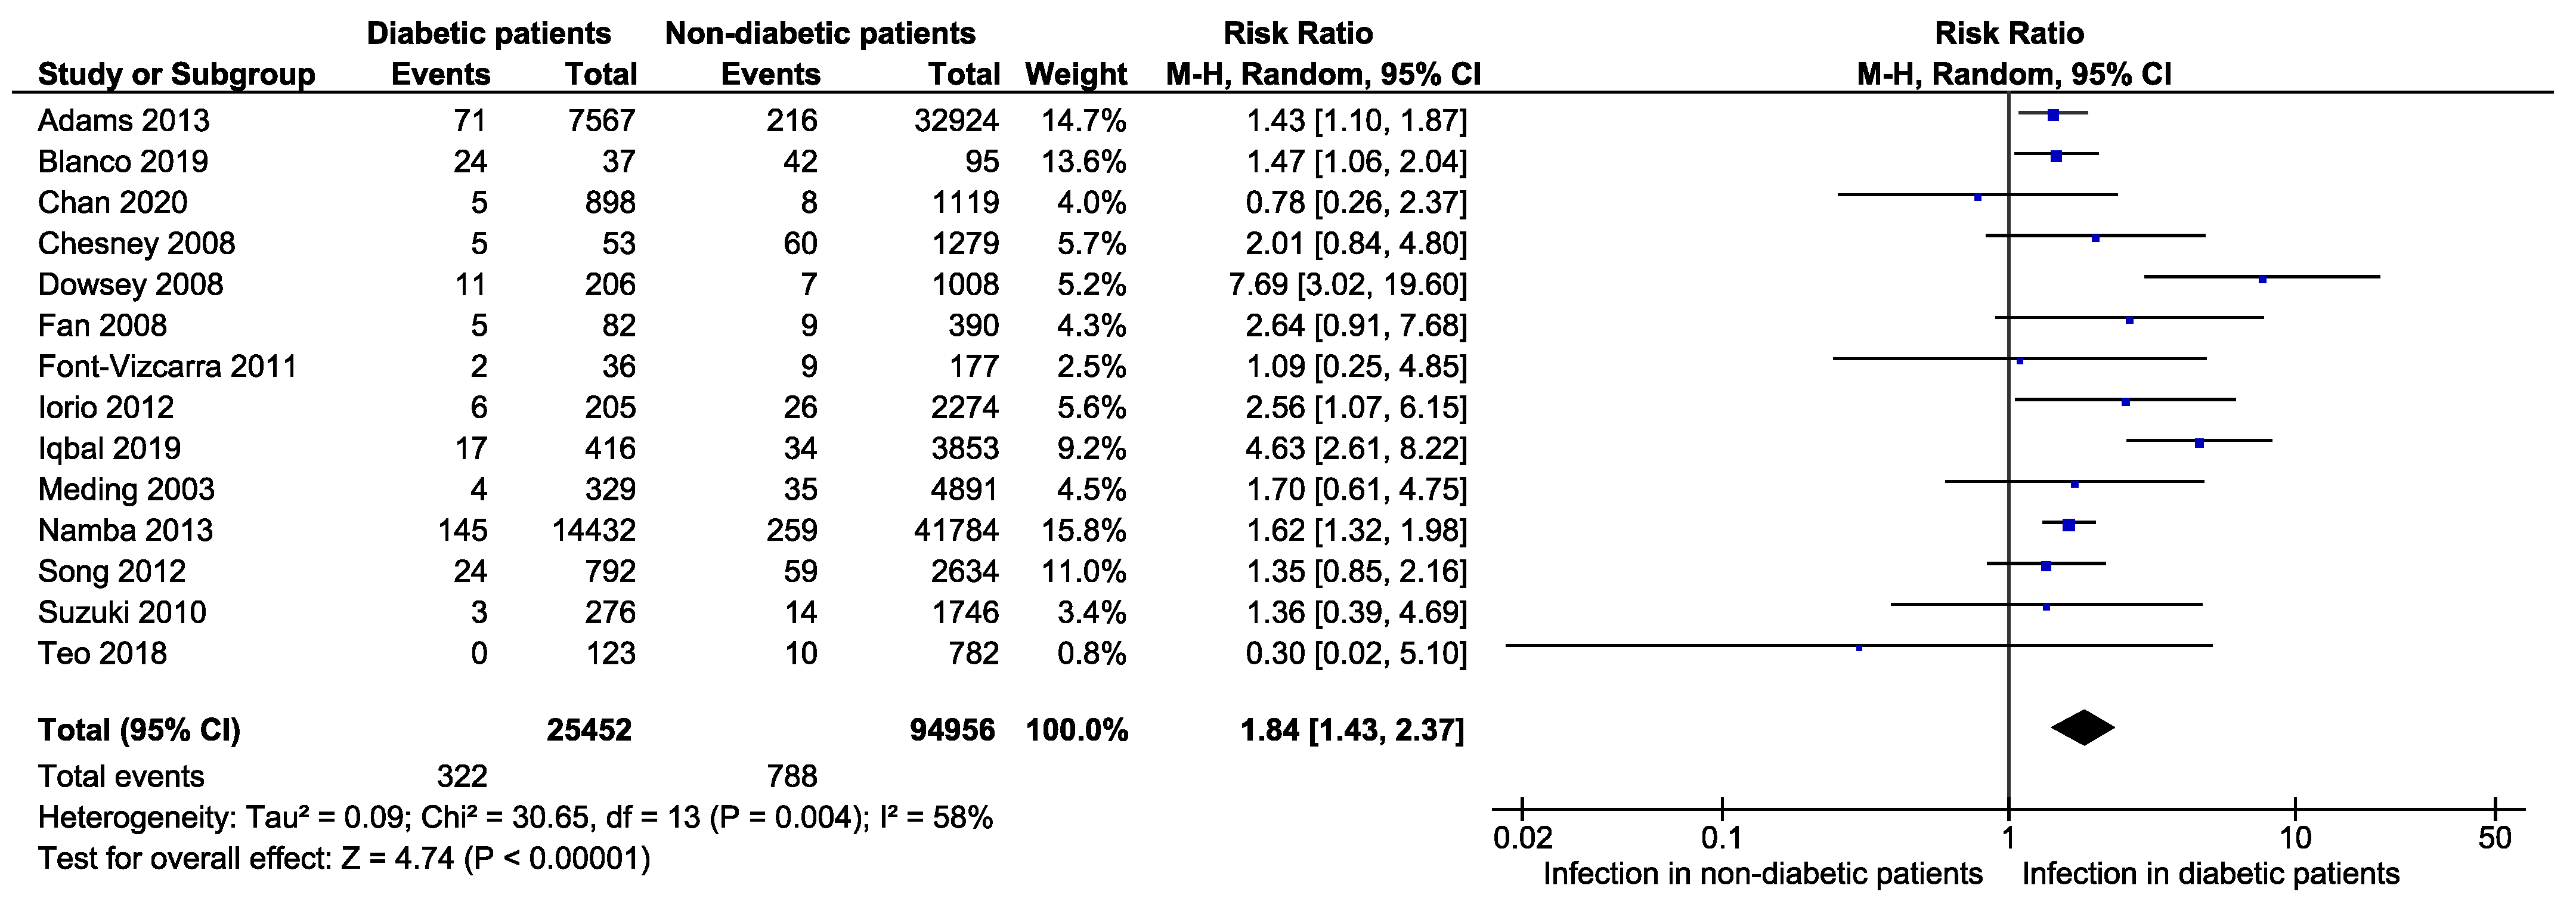Image resolution: width=2576 pixels, height=898 pixels.
Task: Select the Total (95% CI) row label
Action: click(139, 731)
